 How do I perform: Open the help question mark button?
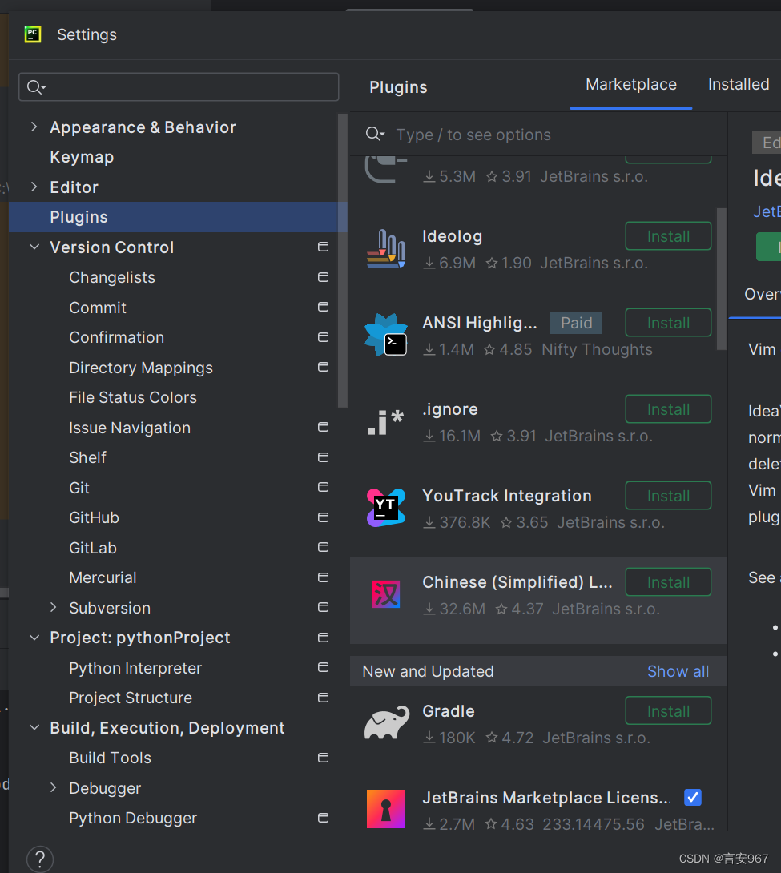[x=40, y=859]
